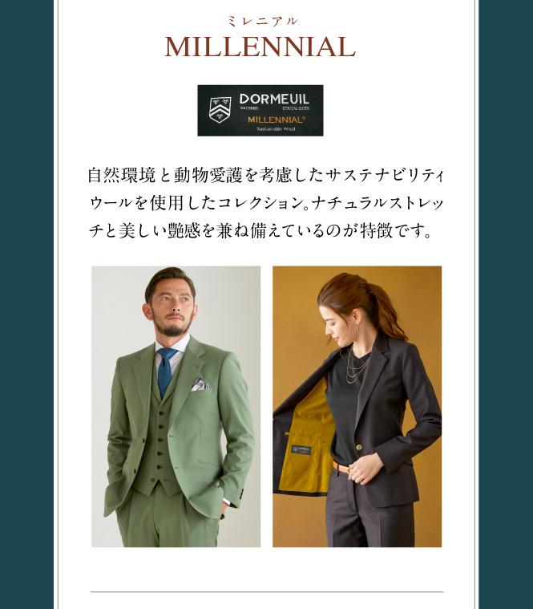The image size is (533, 609).
Task: Click the man's pocket square
Action: tap(200, 384)
